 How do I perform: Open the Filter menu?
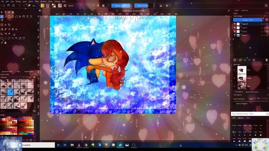click(x=37, y=1)
